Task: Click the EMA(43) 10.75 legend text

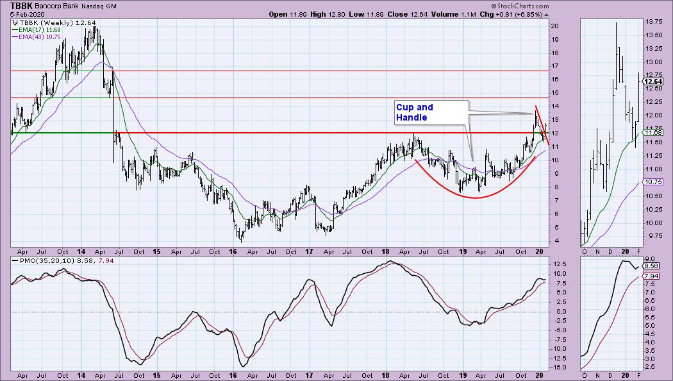Action: [x=40, y=37]
